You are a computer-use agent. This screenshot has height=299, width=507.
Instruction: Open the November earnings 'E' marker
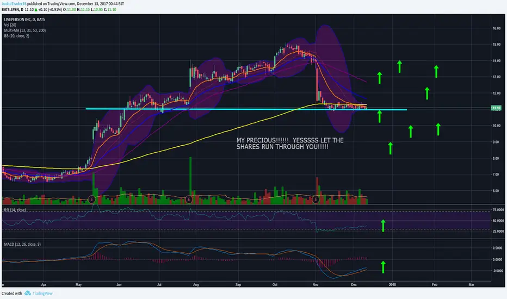pyautogui.click(x=316, y=199)
